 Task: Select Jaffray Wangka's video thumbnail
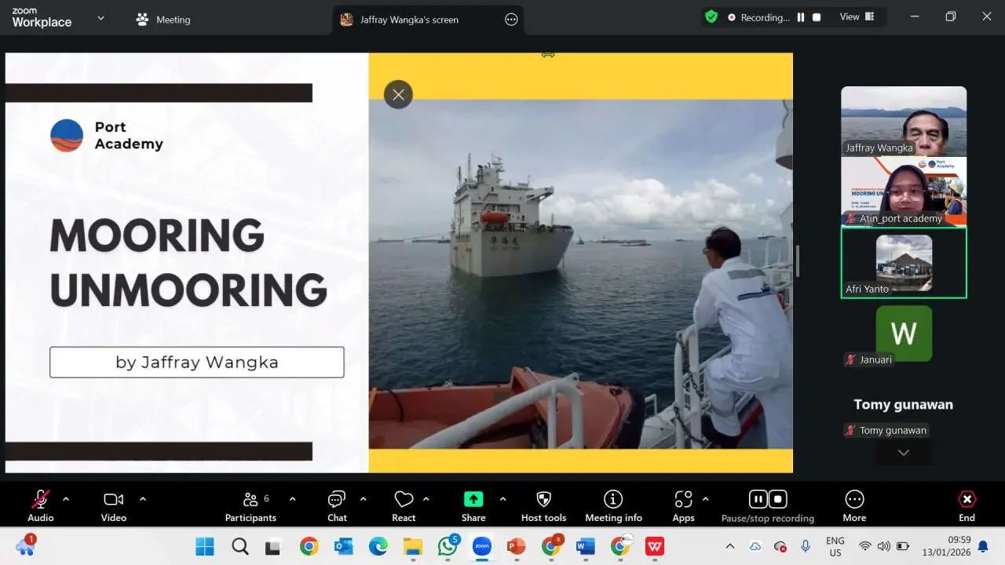(x=904, y=122)
